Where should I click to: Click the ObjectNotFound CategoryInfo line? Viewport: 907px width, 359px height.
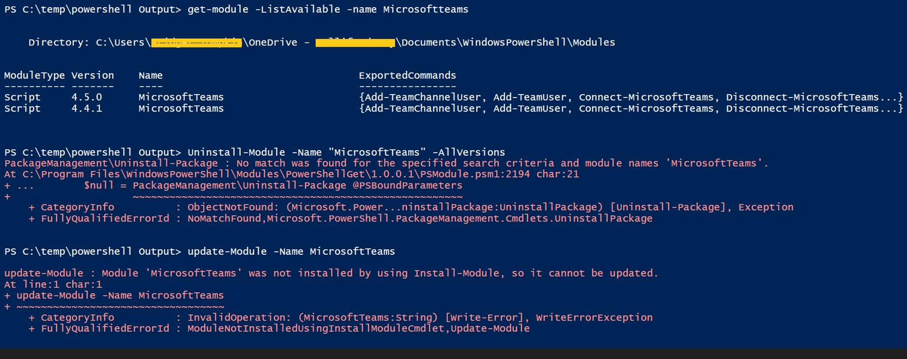[411, 207]
